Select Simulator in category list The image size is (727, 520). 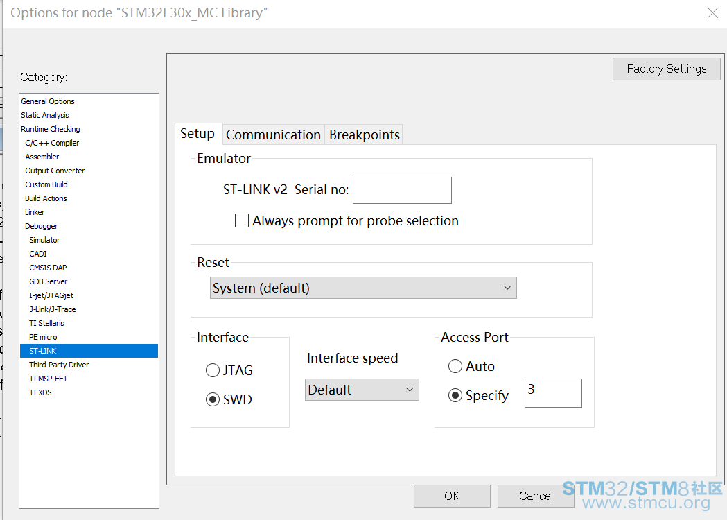[x=89, y=240]
